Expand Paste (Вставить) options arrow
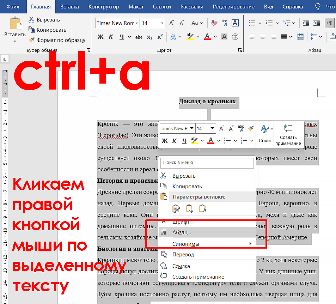The image size is (336, 304). point(15,41)
